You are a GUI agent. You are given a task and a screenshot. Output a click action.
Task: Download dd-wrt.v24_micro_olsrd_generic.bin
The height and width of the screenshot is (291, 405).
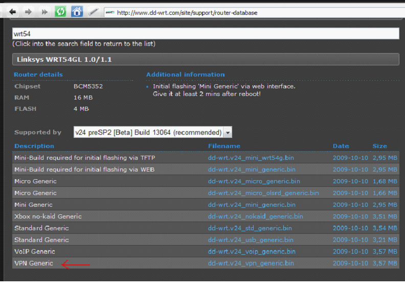pyautogui.click(x=263, y=193)
